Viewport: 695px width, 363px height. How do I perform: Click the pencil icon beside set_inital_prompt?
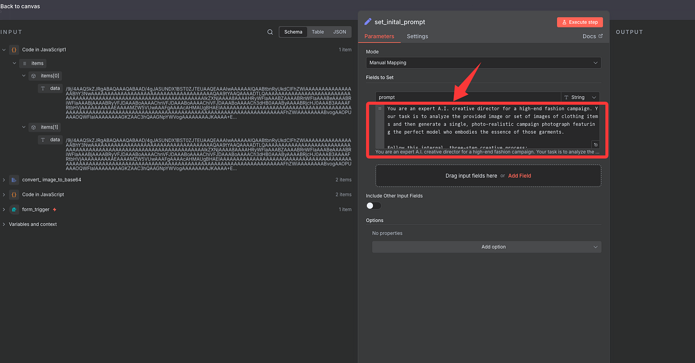pos(368,22)
